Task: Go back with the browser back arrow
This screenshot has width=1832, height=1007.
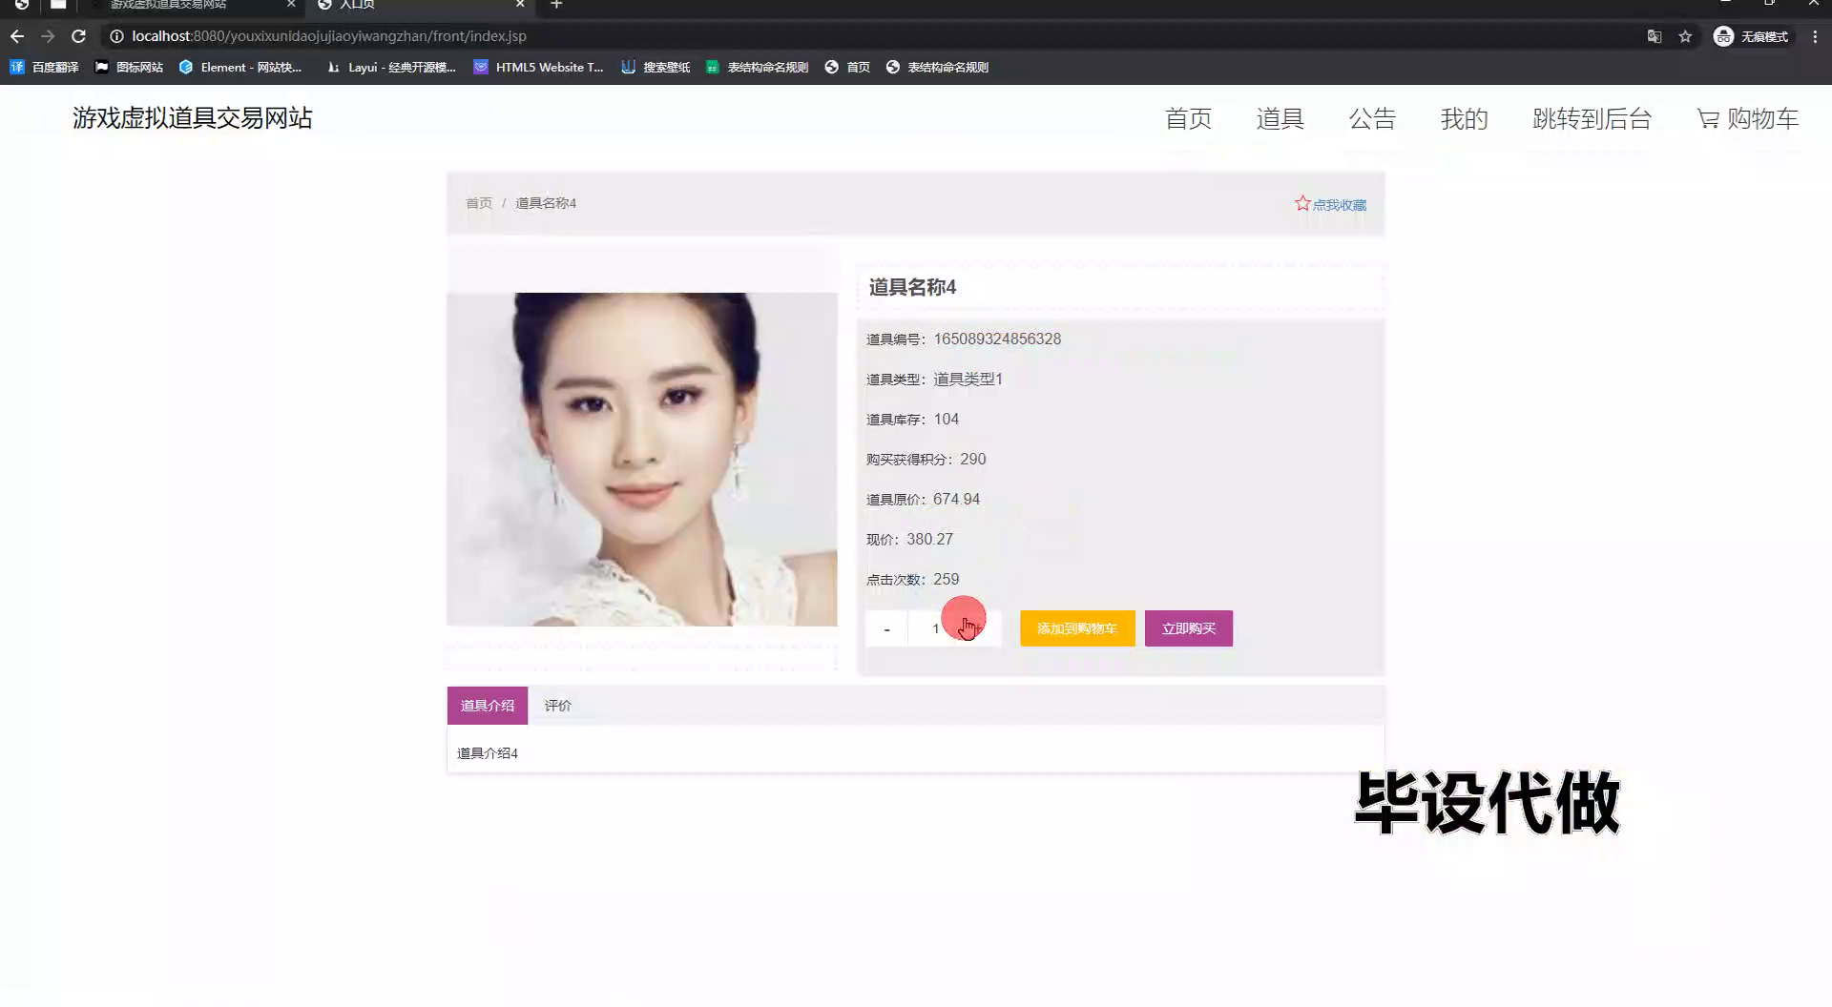Action: tap(17, 36)
